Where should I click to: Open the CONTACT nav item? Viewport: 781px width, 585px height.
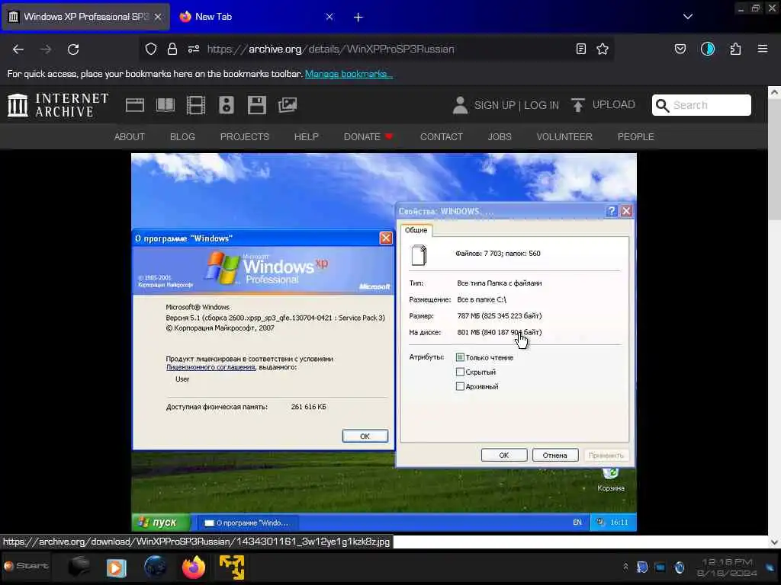coord(442,137)
